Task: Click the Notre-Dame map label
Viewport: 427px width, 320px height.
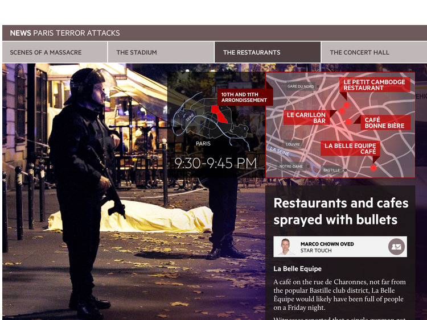Action: [291, 166]
